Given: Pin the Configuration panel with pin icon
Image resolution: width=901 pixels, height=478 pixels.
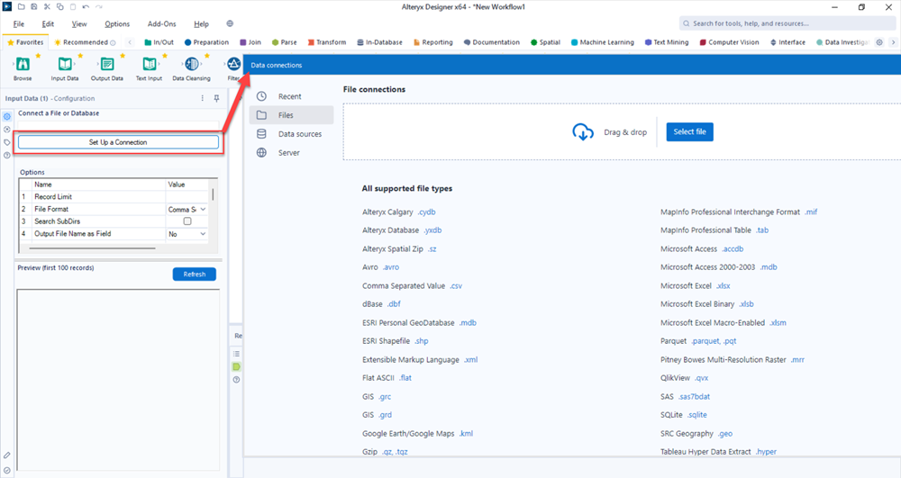Looking at the screenshot, I should point(216,98).
